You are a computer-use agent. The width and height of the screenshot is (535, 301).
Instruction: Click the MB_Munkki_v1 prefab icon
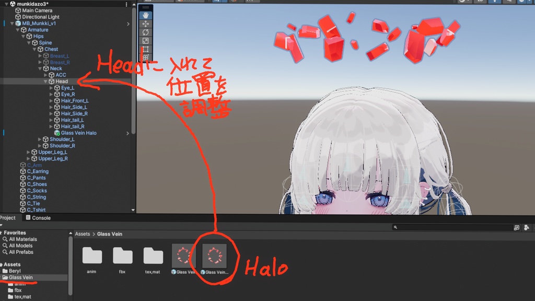(18, 24)
